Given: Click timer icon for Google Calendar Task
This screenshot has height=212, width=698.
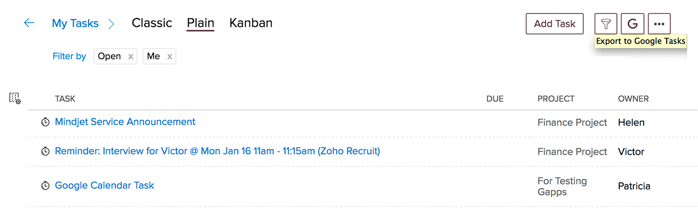Looking at the screenshot, I should [x=45, y=186].
